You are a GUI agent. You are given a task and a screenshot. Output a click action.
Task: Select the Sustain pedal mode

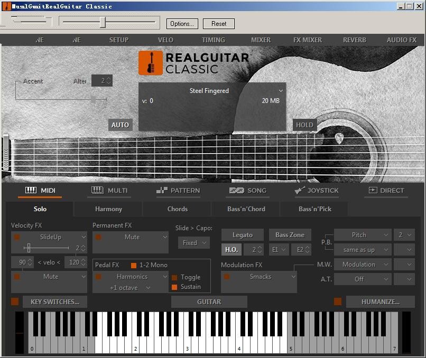coord(174,287)
